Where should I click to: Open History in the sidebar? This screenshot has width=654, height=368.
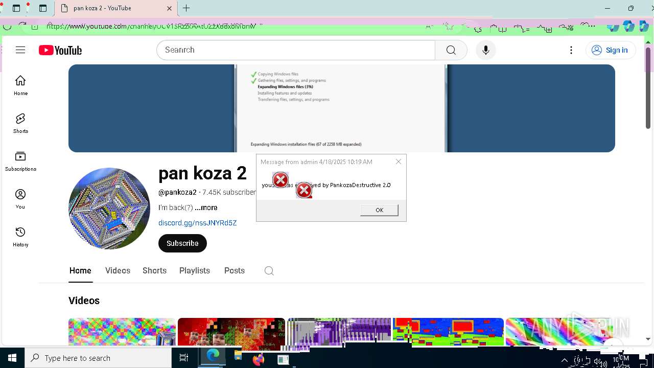(20, 237)
